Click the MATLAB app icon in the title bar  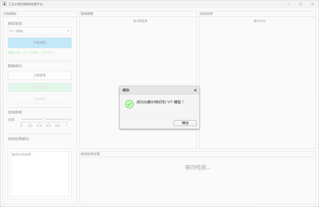coord(5,4)
